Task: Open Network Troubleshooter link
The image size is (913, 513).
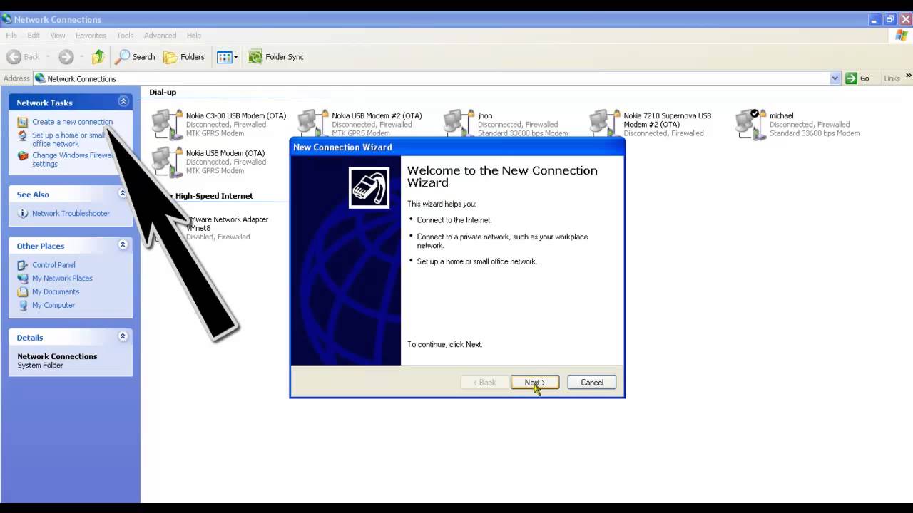Action: tap(71, 214)
